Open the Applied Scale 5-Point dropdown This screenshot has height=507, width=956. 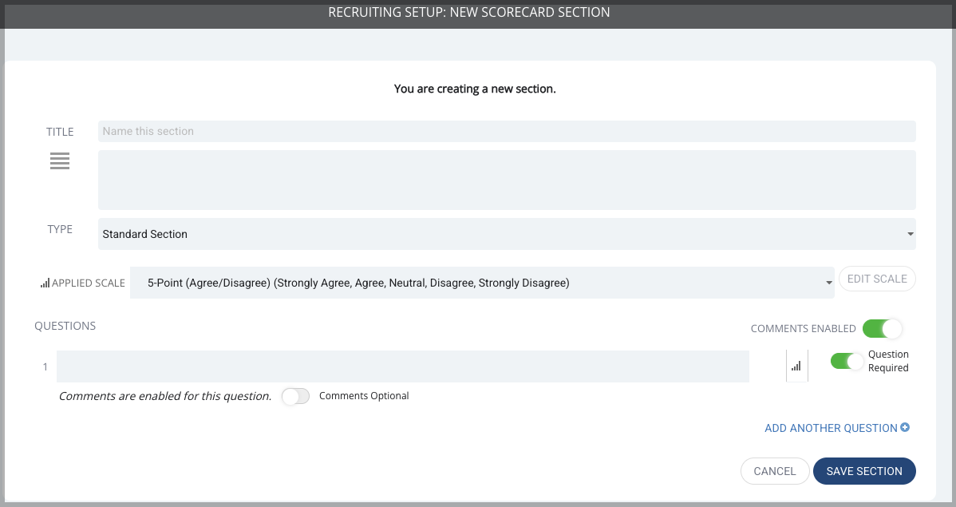point(482,283)
